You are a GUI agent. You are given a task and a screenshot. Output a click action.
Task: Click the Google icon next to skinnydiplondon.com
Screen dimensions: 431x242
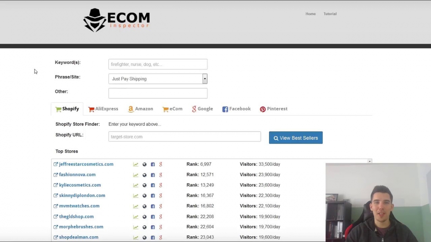coord(161,195)
